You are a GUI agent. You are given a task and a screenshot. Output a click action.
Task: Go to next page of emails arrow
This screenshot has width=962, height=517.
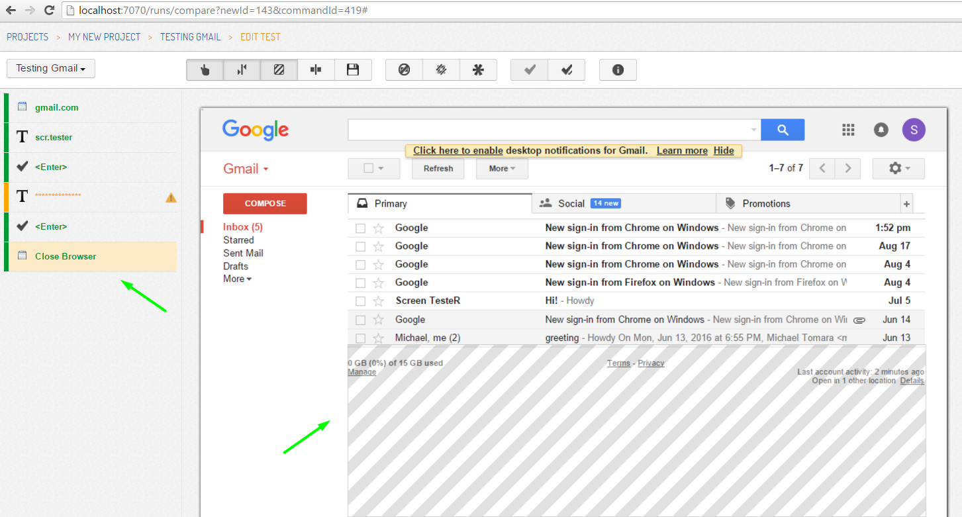[847, 168]
